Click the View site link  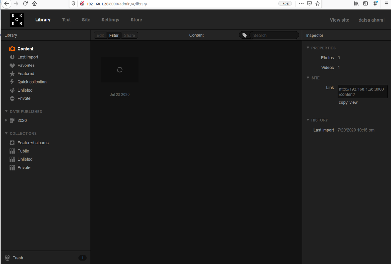coord(339,20)
